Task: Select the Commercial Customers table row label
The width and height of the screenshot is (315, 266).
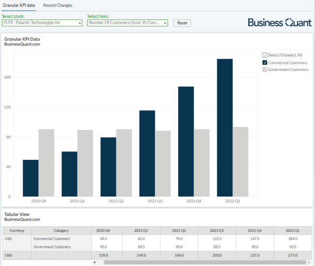Action: [53, 239]
